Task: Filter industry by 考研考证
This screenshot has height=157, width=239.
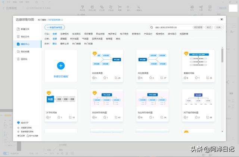Action: click(x=112, y=34)
